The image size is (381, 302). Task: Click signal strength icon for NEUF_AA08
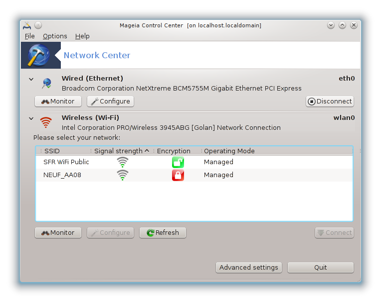pos(123,175)
